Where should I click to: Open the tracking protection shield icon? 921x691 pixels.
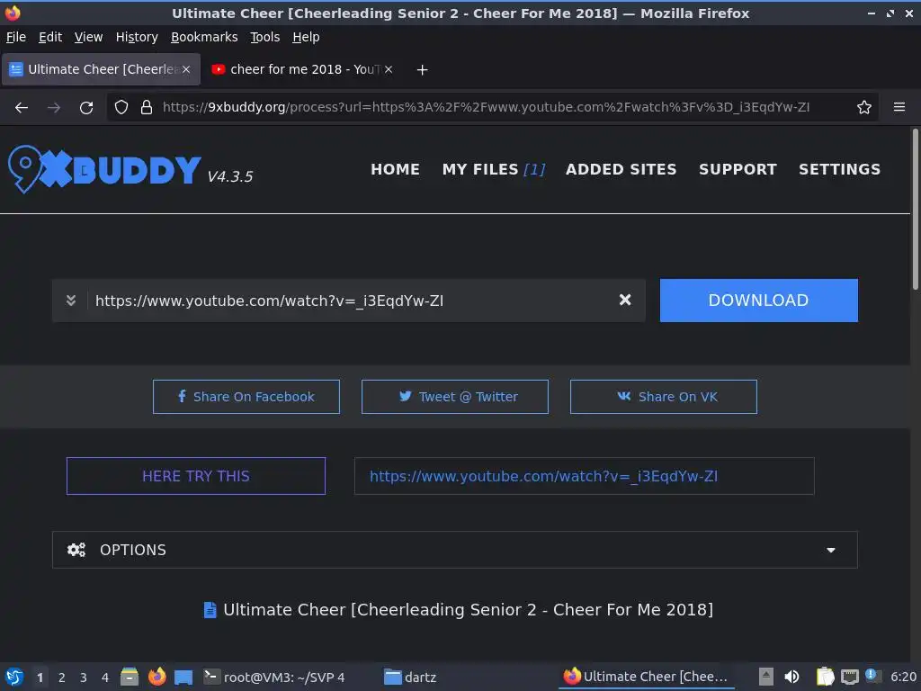tap(121, 108)
